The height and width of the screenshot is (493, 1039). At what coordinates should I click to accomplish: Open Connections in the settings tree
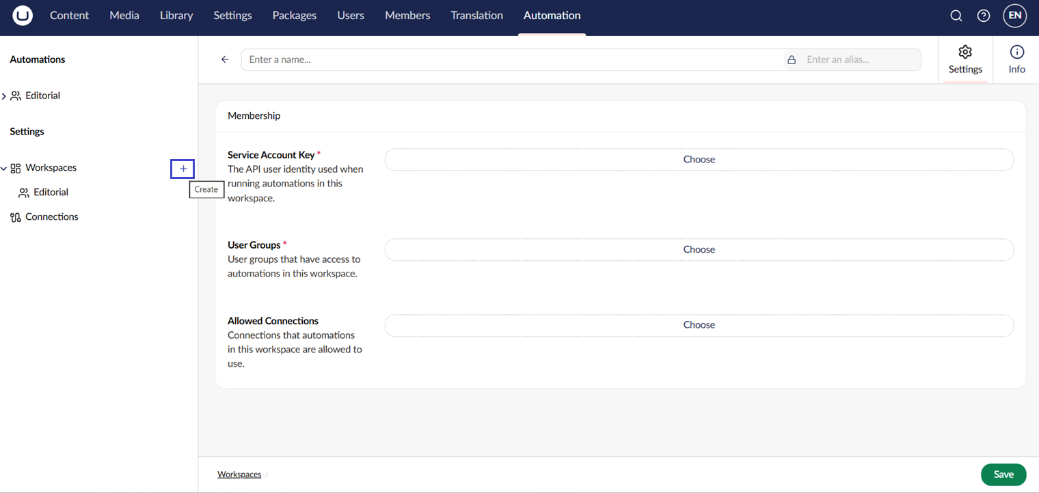click(x=52, y=217)
